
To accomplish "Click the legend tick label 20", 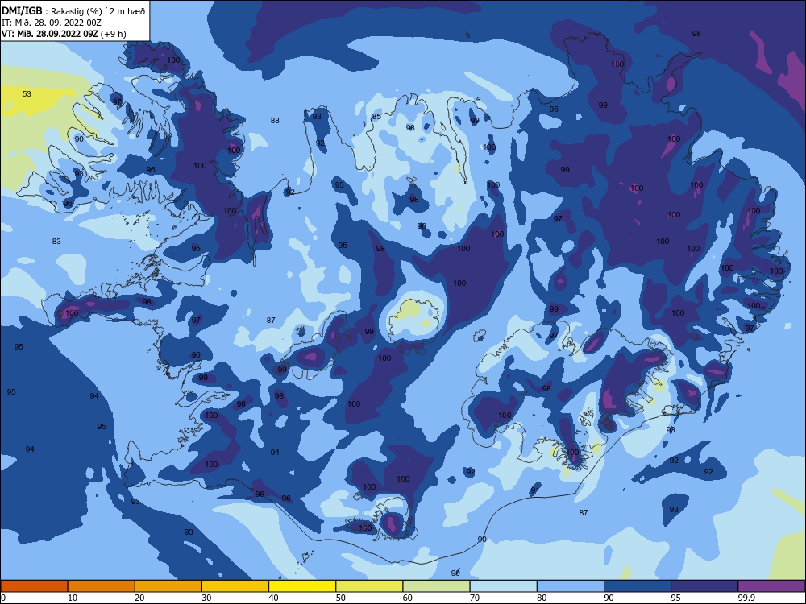I will pos(139,598).
